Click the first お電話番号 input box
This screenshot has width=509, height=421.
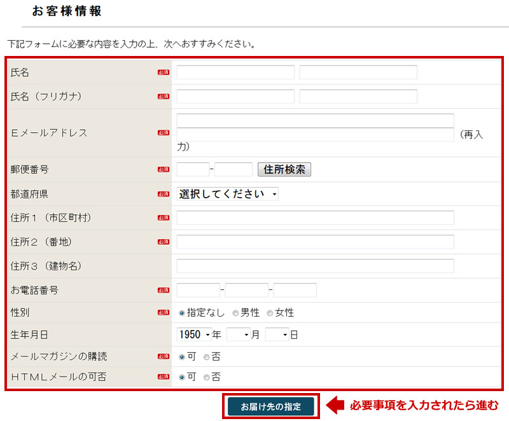coord(199,290)
